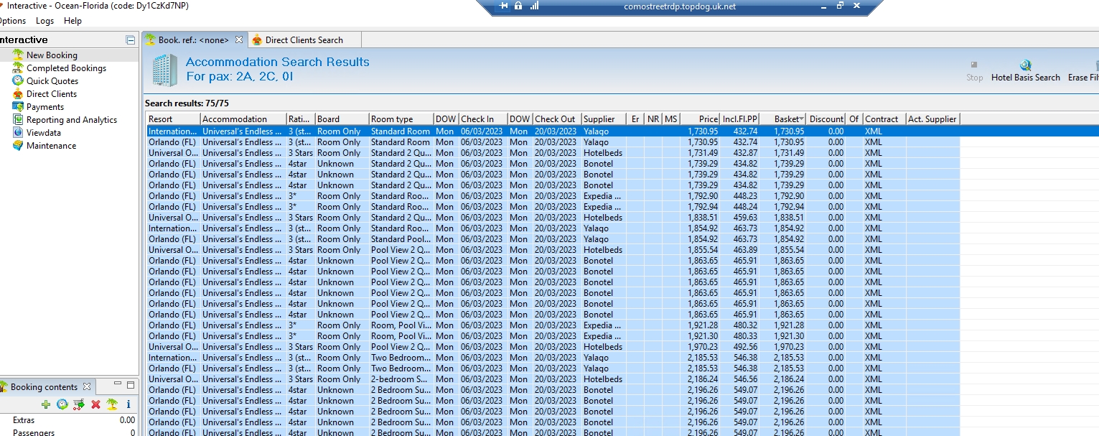Click the blue info icon in Booking contents
The height and width of the screenshot is (436, 1099).
[x=128, y=404]
